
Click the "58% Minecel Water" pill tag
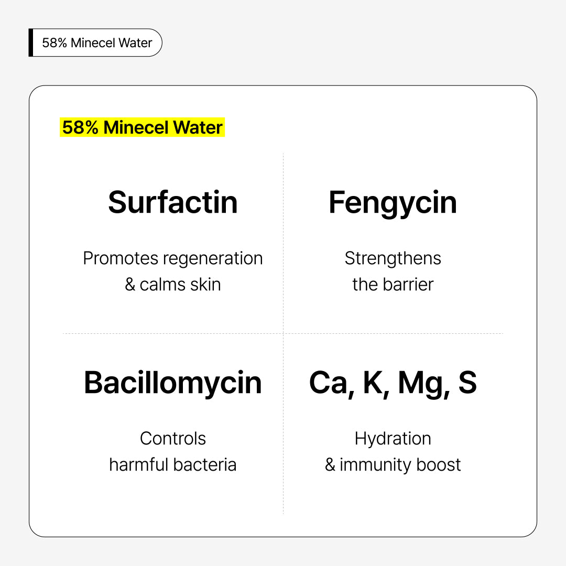point(97,43)
